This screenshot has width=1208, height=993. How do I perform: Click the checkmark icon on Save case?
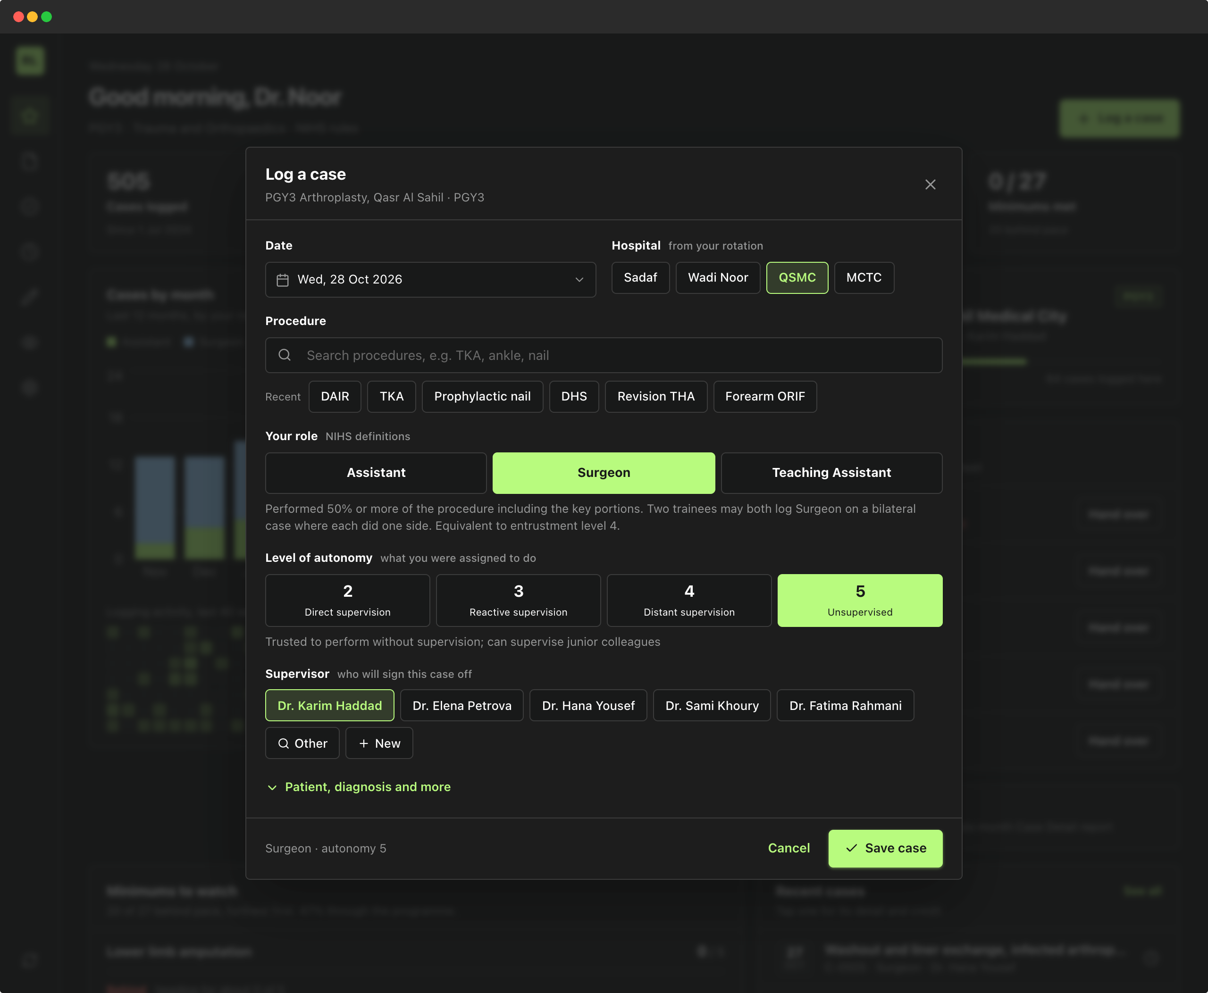851,848
